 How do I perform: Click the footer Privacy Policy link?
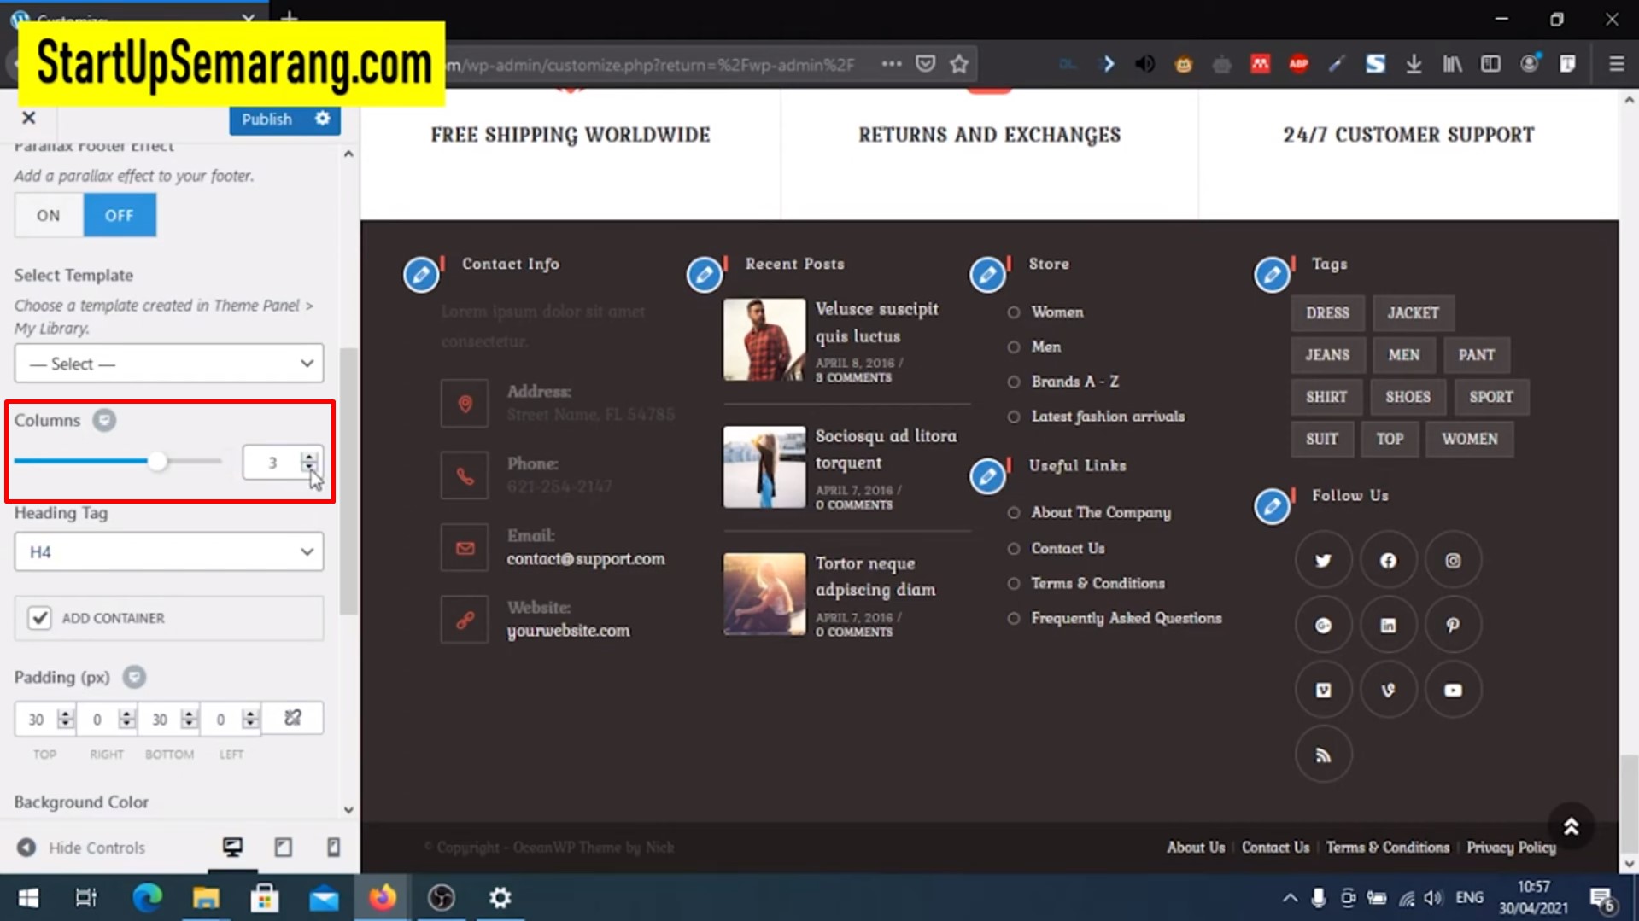click(1511, 847)
